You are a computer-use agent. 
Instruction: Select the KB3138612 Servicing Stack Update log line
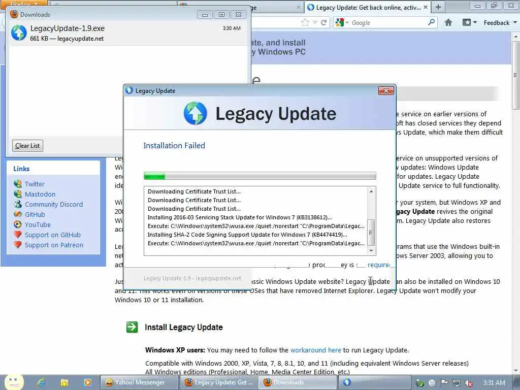[x=240, y=217]
